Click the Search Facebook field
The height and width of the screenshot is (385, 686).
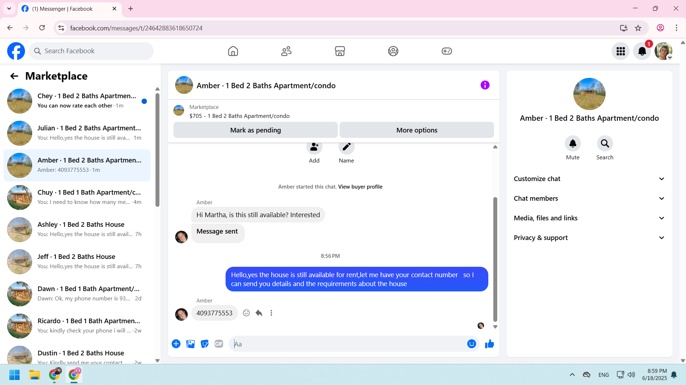click(x=91, y=51)
